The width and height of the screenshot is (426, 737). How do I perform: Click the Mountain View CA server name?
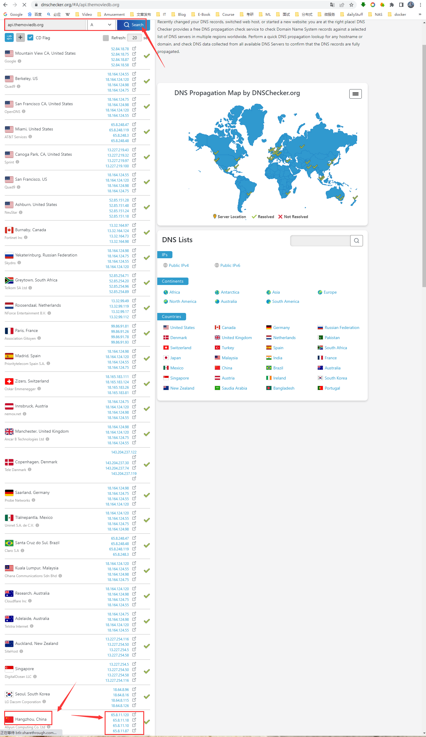[45, 53]
